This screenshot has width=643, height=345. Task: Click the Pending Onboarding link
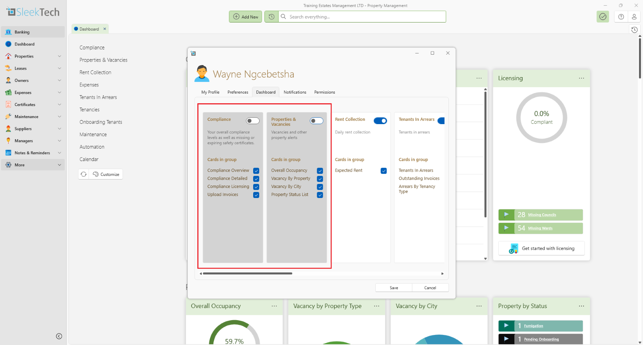[x=541, y=339]
